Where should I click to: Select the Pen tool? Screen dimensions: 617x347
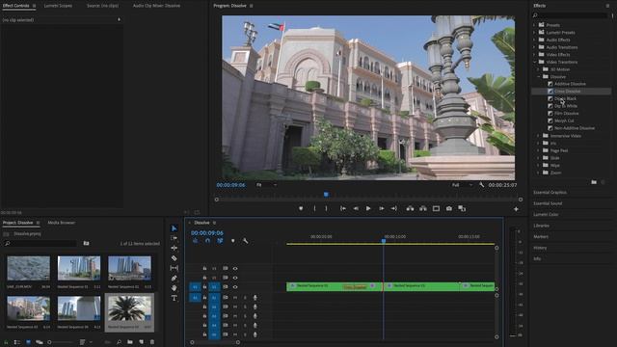coord(174,279)
